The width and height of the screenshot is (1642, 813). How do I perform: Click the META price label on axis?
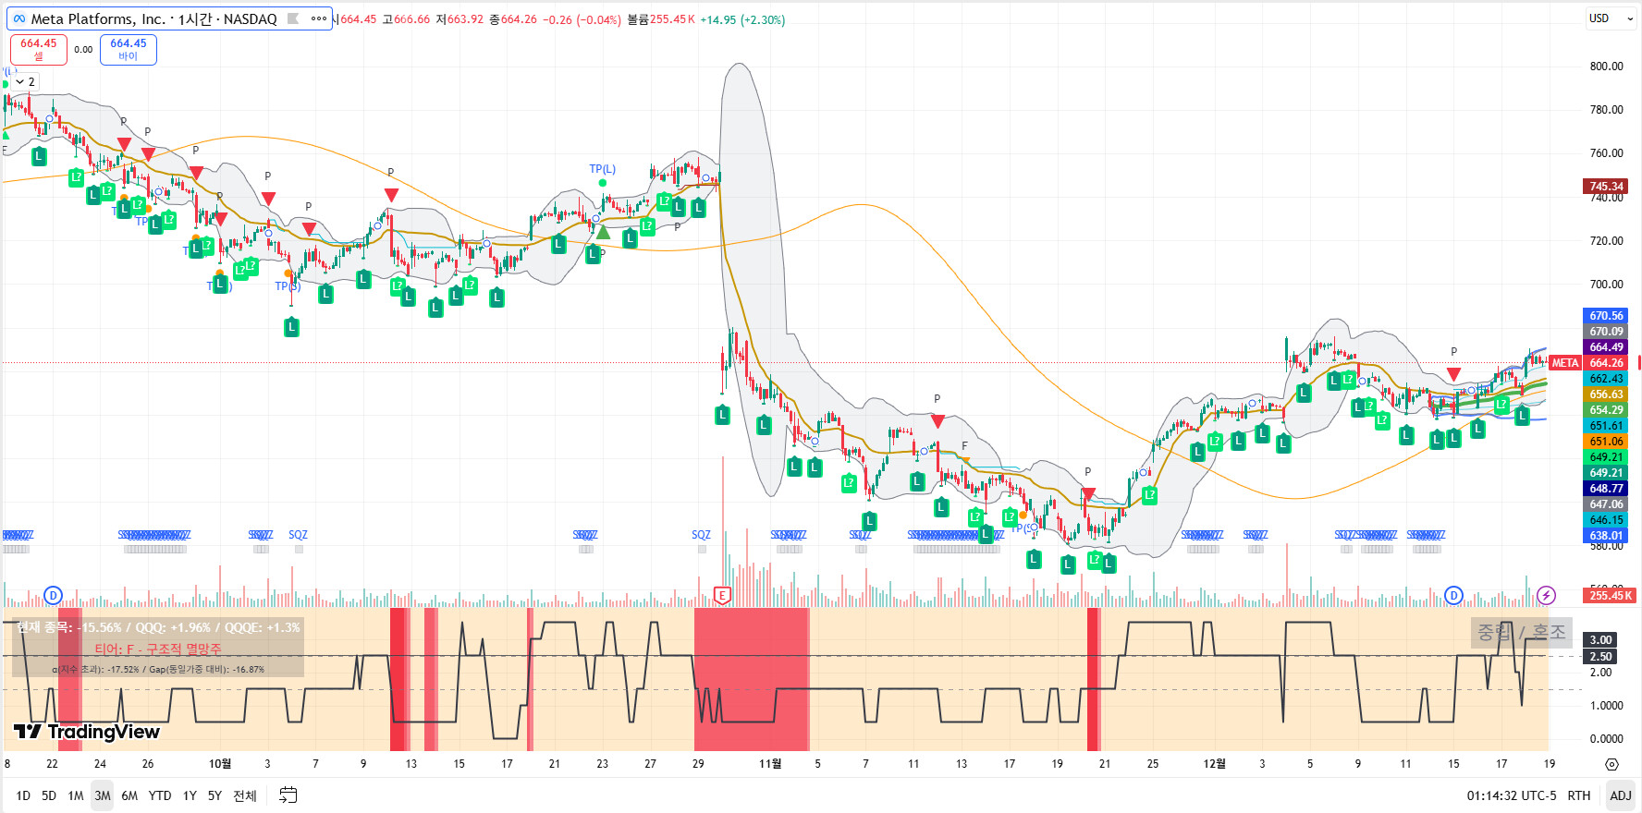(x=1565, y=363)
